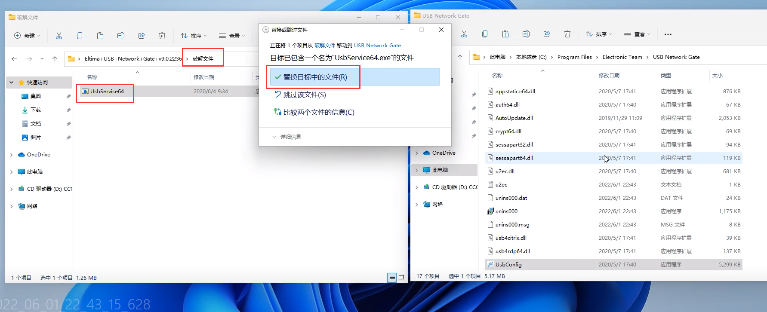The height and width of the screenshot is (312, 767).
Task: Click Copy icon in left window toolbar
Action: [80, 36]
